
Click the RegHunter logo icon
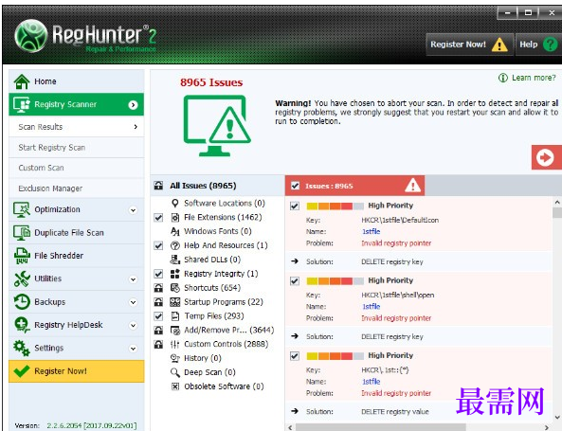point(31,36)
